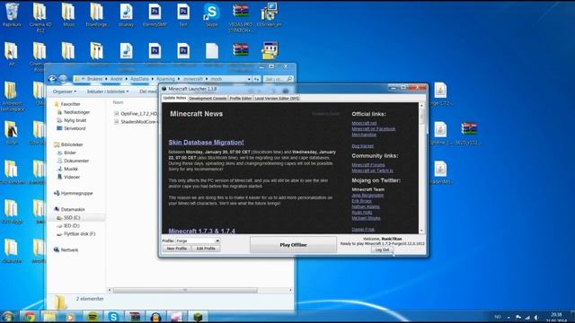Viewport: 575px width, 323px height.
Task: Open the network icon in system tray
Action: click(x=527, y=317)
